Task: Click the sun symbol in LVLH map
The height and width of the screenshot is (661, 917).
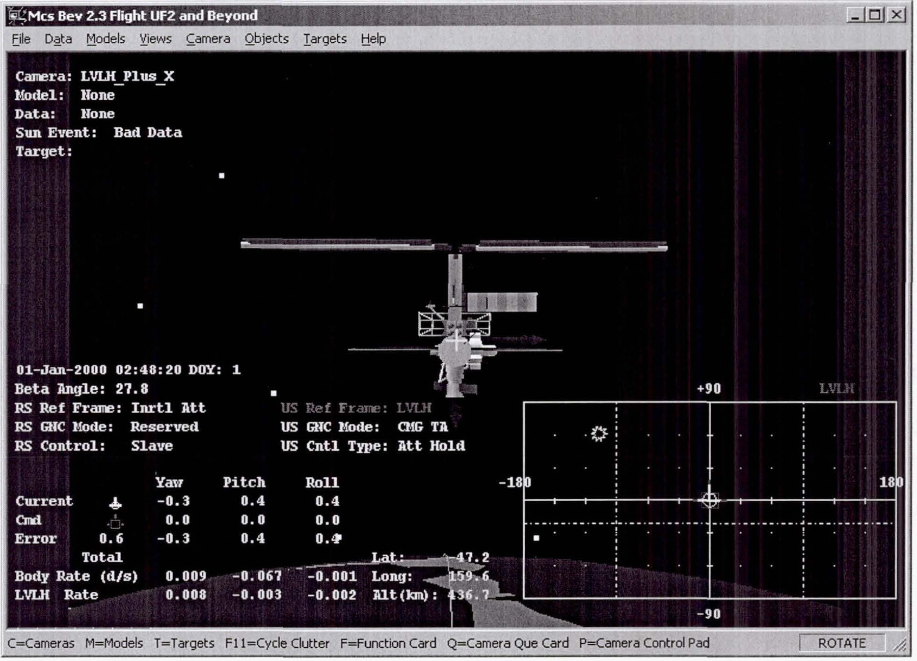Action: [599, 434]
